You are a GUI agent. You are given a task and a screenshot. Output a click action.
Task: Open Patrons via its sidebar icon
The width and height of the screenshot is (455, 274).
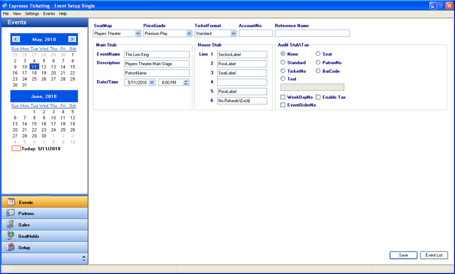click(x=10, y=213)
